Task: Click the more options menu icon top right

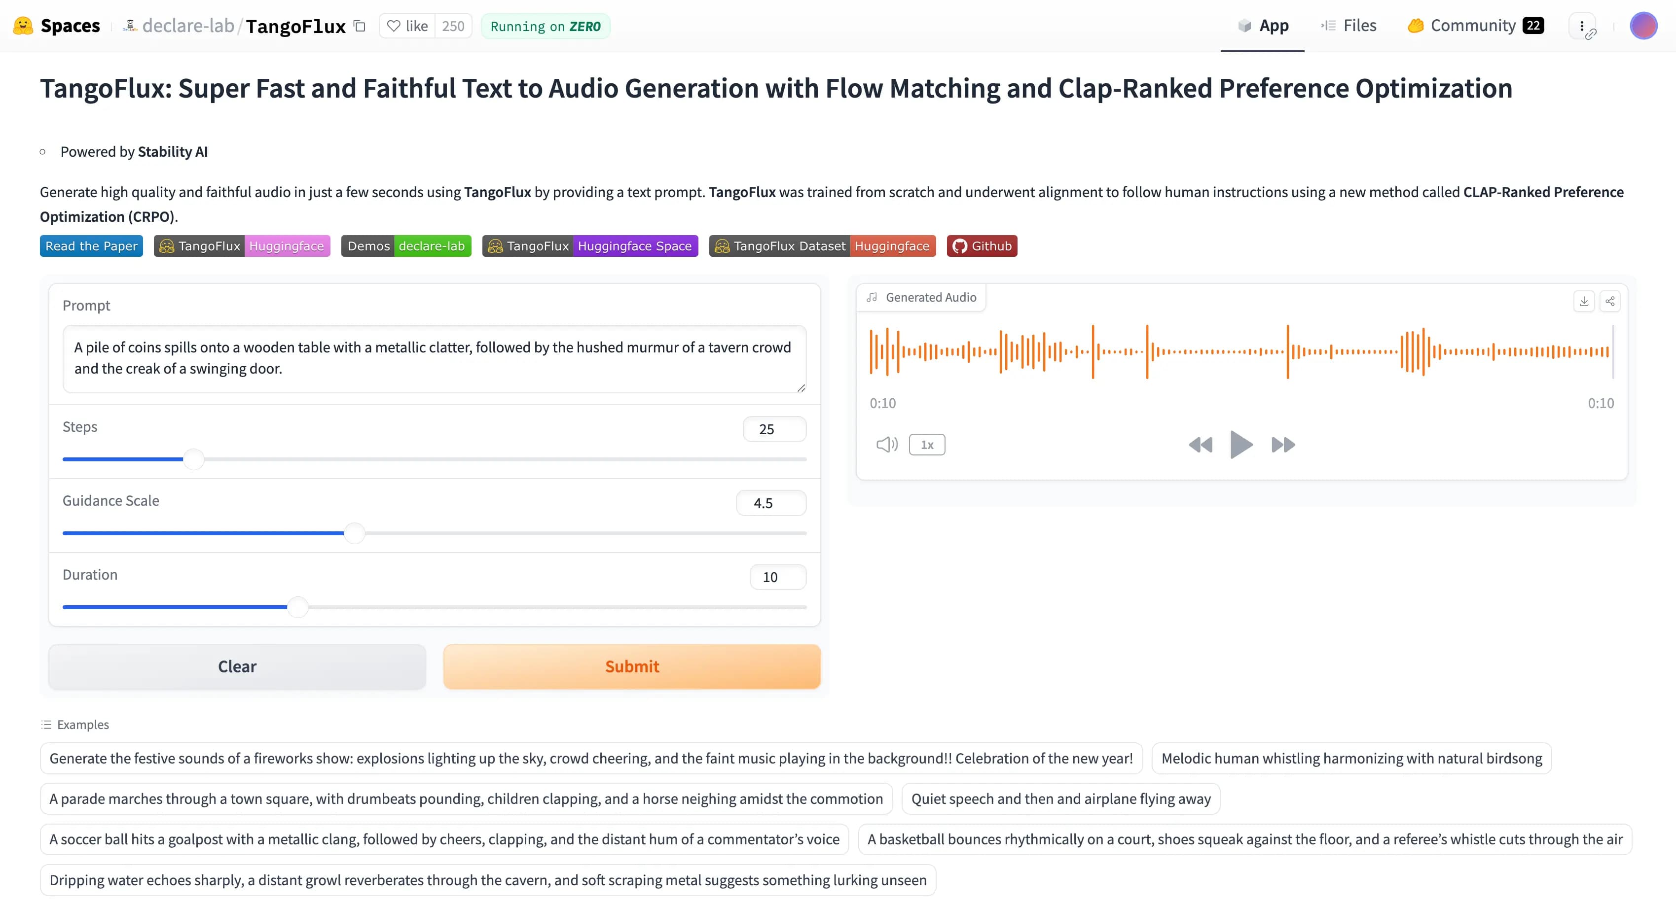Action: point(1582,25)
